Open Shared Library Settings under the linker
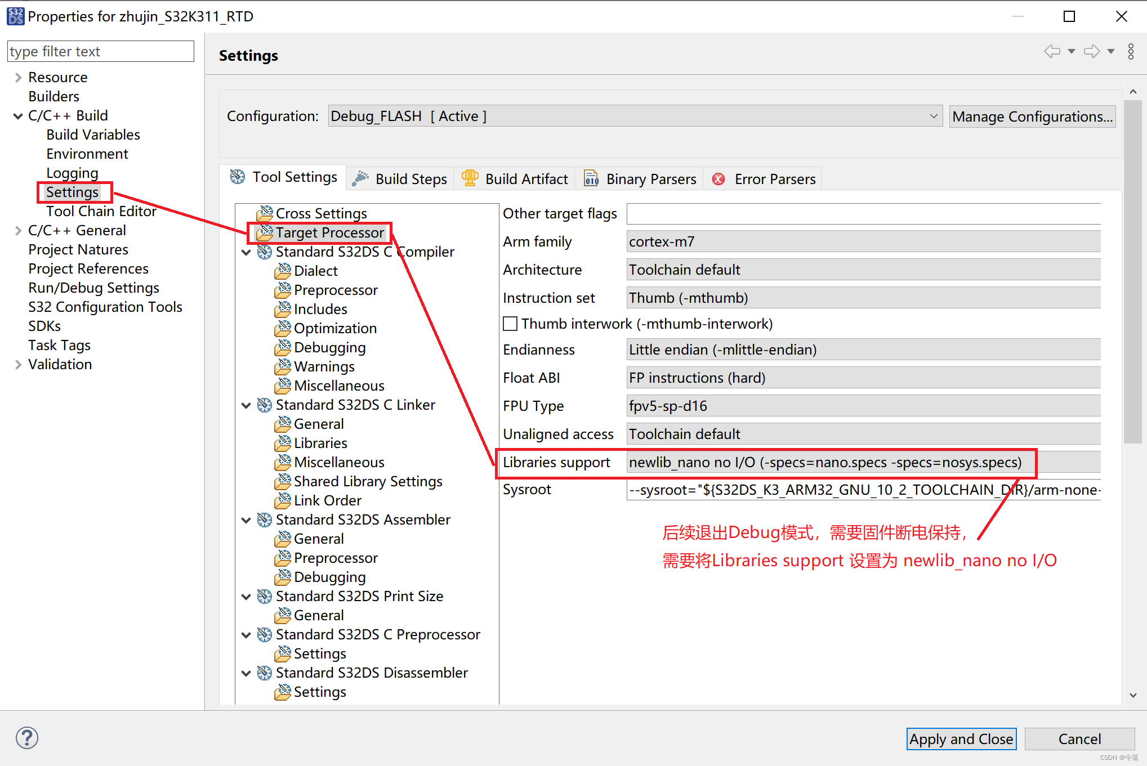This screenshot has height=766, width=1147. (368, 481)
